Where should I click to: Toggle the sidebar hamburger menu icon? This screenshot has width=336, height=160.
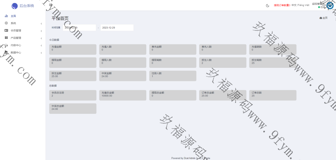click(50, 5)
